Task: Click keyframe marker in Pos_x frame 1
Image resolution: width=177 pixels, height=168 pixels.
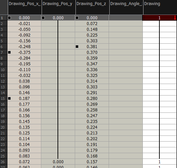Action: [9, 18]
